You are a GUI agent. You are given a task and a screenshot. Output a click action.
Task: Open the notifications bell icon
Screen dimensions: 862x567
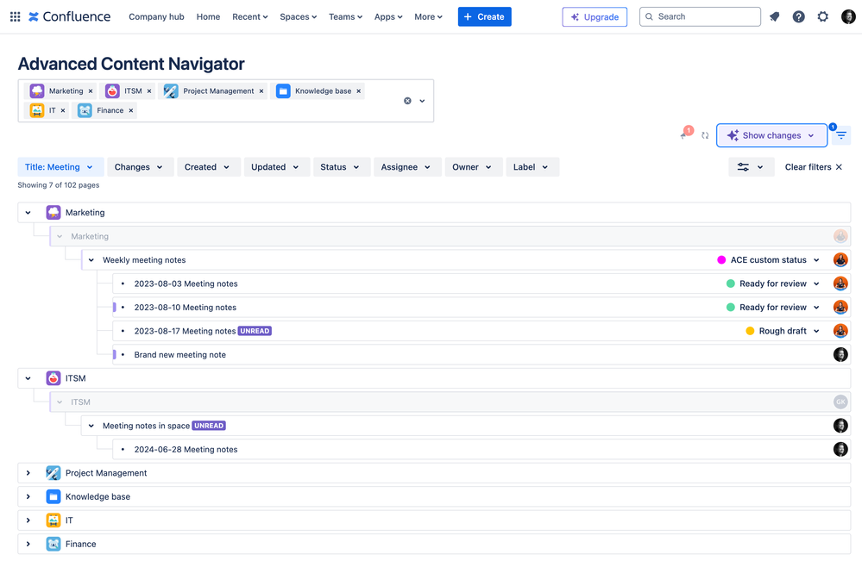click(x=775, y=16)
